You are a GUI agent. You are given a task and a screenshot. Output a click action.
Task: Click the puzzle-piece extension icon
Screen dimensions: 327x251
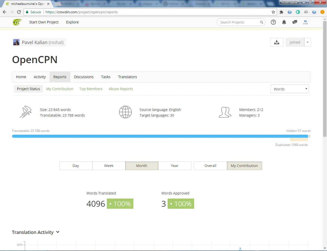[x=282, y=12]
